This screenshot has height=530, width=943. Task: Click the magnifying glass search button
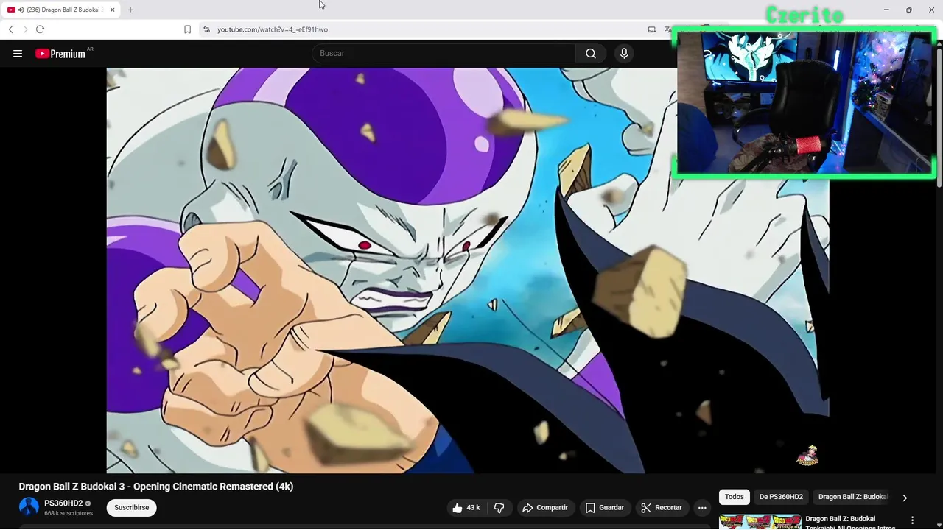[591, 54]
